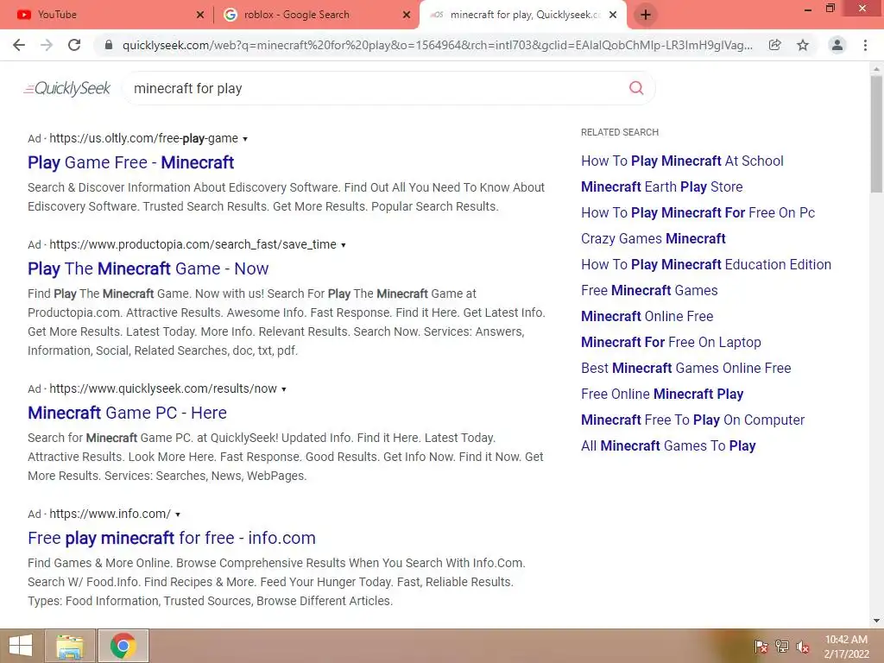Select the minecraft for play tab
Image resolution: width=884 pixels, height=663 pixels.
522,15
